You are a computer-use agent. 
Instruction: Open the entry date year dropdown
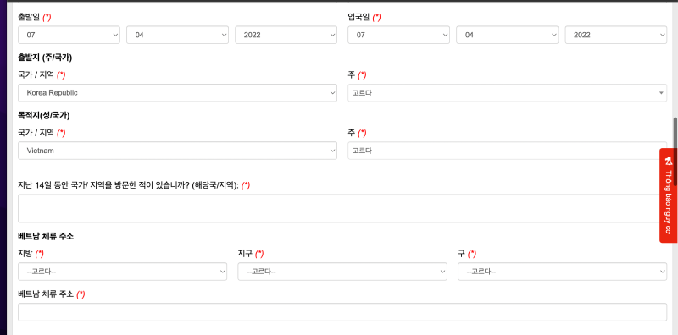click(616, 35)
